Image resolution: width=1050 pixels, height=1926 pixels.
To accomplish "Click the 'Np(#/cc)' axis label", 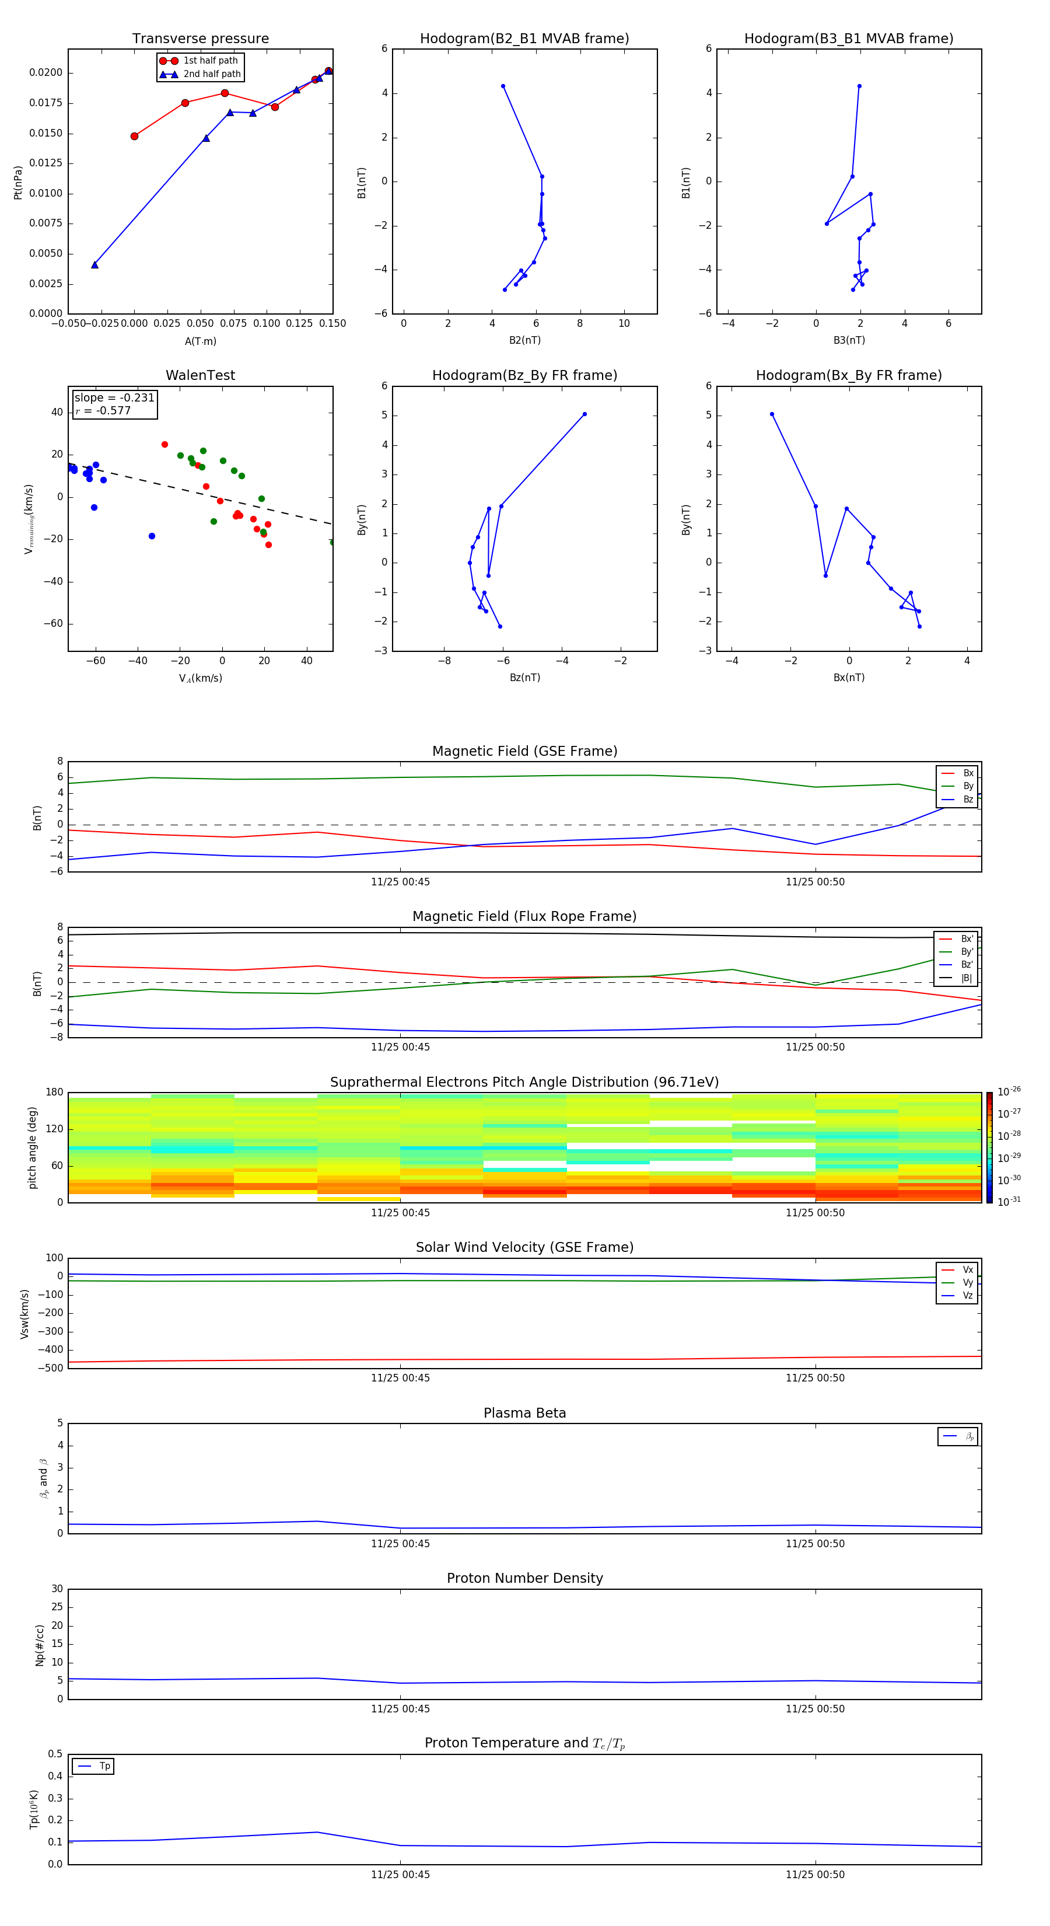I will tap(40, 1645).
